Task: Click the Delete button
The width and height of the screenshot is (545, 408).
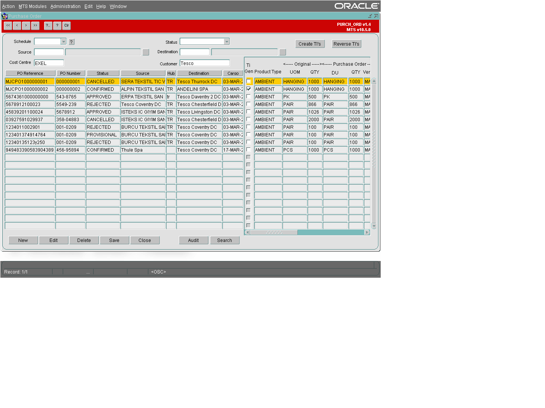Action: [x=84, y=240]
